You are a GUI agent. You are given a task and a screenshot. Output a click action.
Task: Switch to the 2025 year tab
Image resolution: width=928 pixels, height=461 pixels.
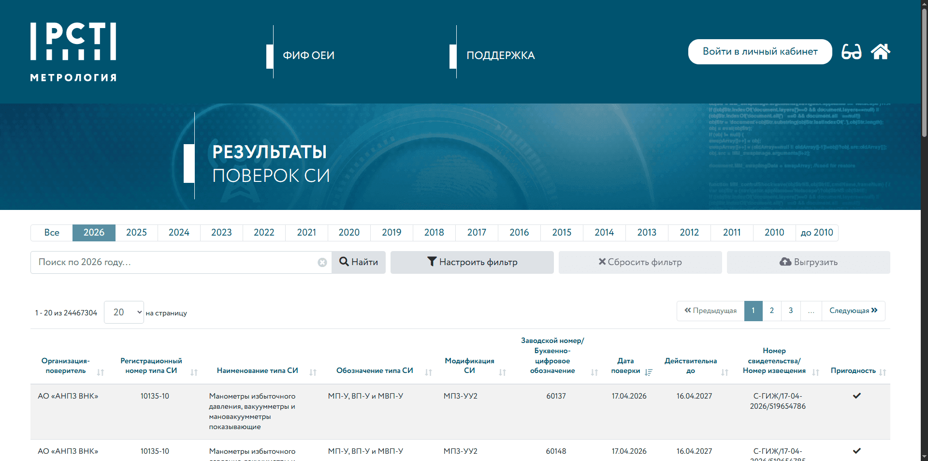pos(136,233)
